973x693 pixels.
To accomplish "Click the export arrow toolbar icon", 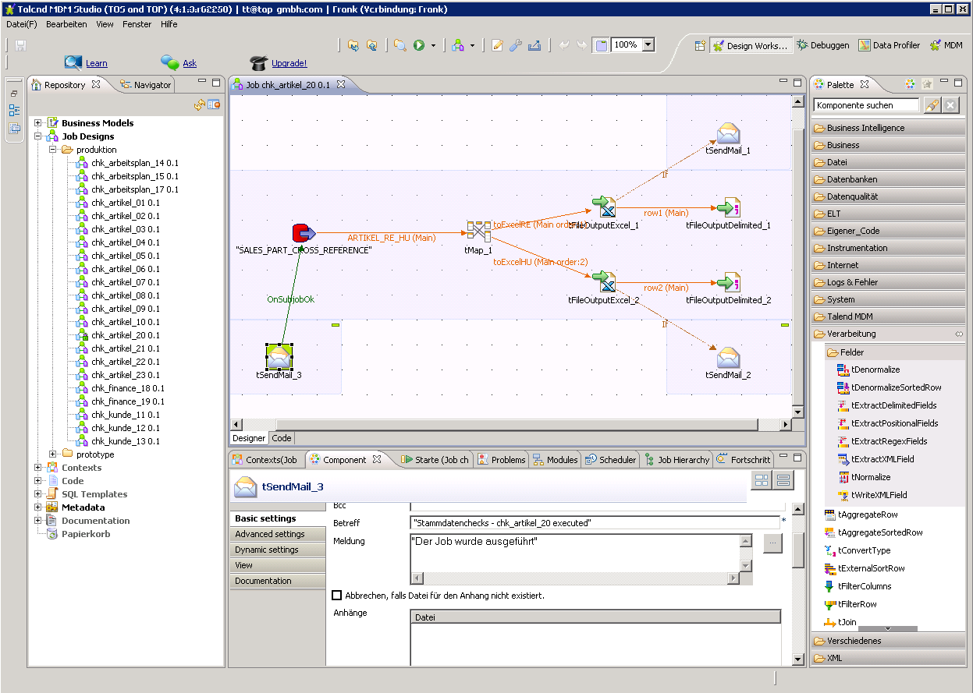I will (x=534, y=45).
